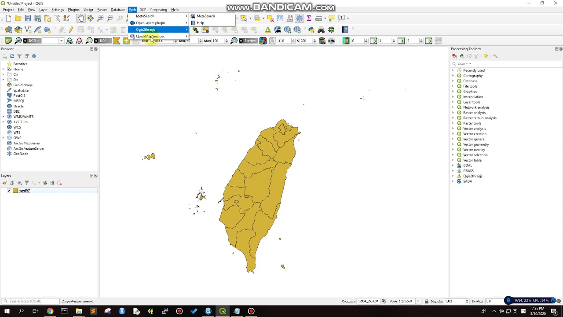The width and height of the screenshot is (563, 317).
Task: Open the field calculator abacus icon
Action: [x=290, y=18]
